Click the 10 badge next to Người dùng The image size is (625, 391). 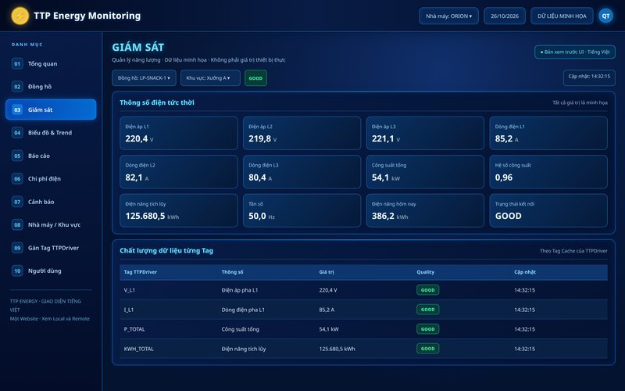coord(17,271)
